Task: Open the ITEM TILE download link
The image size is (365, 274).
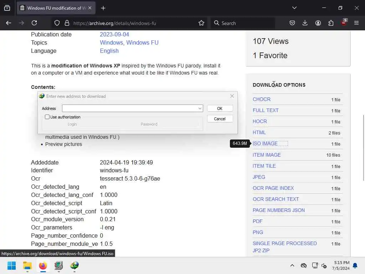Action: click(x=264, y=166)
